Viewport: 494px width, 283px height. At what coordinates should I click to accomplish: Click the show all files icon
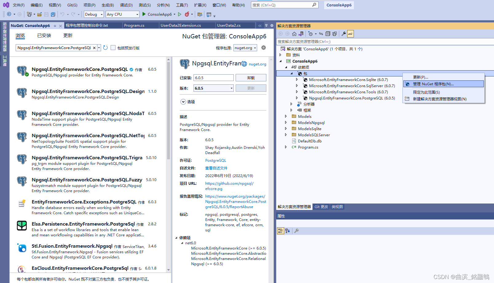coord(335,34)
